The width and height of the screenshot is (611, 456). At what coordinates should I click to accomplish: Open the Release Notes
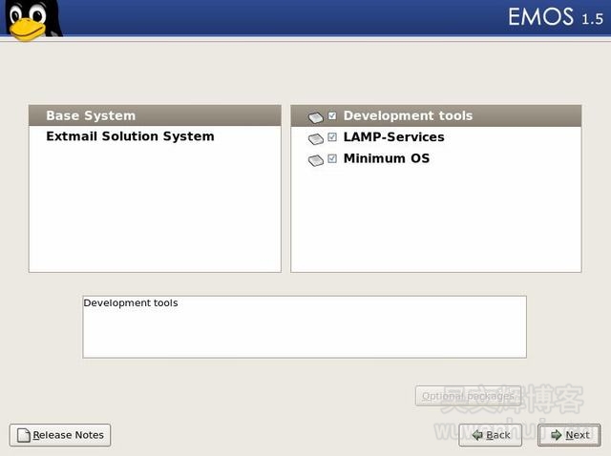pyautogui.click(x=60, y=435)
